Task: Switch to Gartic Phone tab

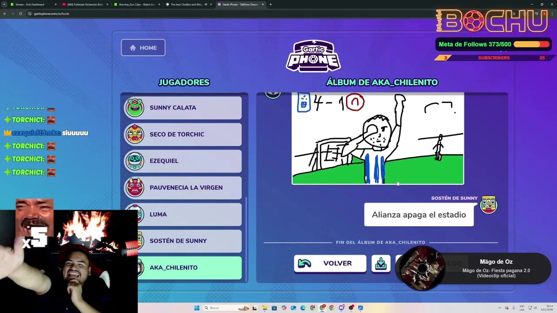Action: [x=240, y=4]
